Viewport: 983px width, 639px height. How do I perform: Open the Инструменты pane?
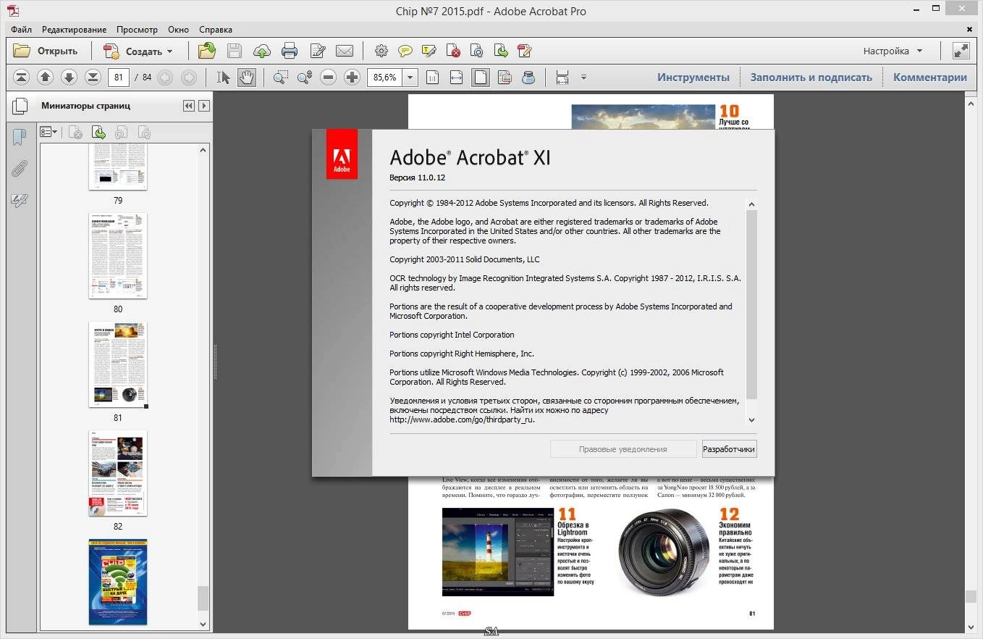pos(693,78)
